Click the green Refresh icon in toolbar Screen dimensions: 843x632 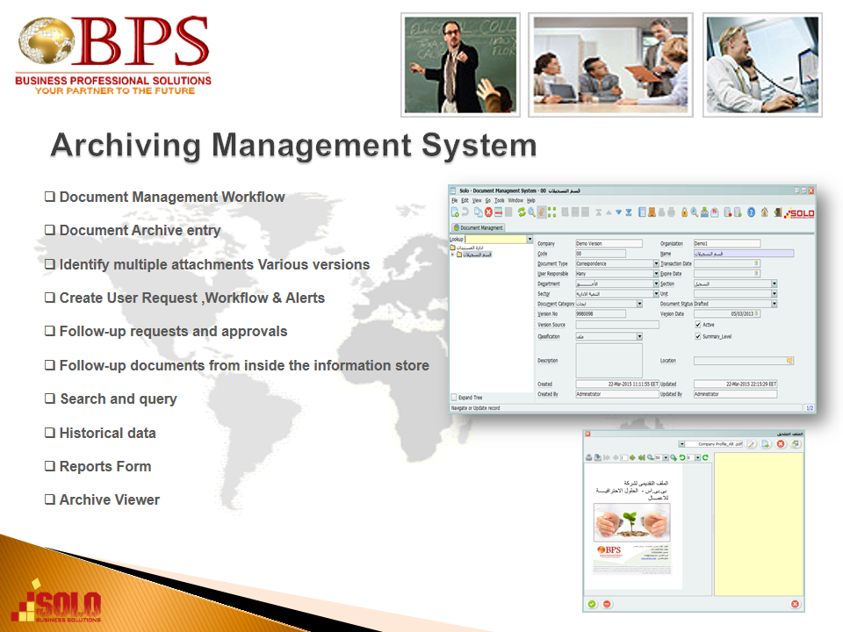[521, 212]
